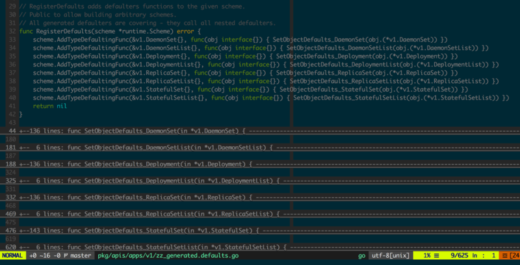Expand the SetObjectDefaults_DaemonSet fold
Image resolution: width=520 pixels, height=265 pixels.
click(260, 131)
